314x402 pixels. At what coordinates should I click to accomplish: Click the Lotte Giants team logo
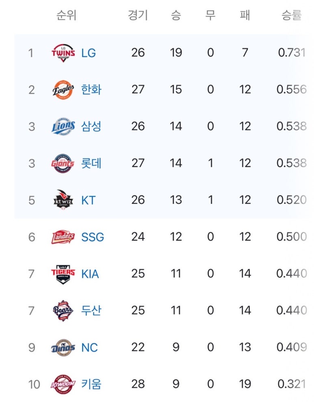63,163
